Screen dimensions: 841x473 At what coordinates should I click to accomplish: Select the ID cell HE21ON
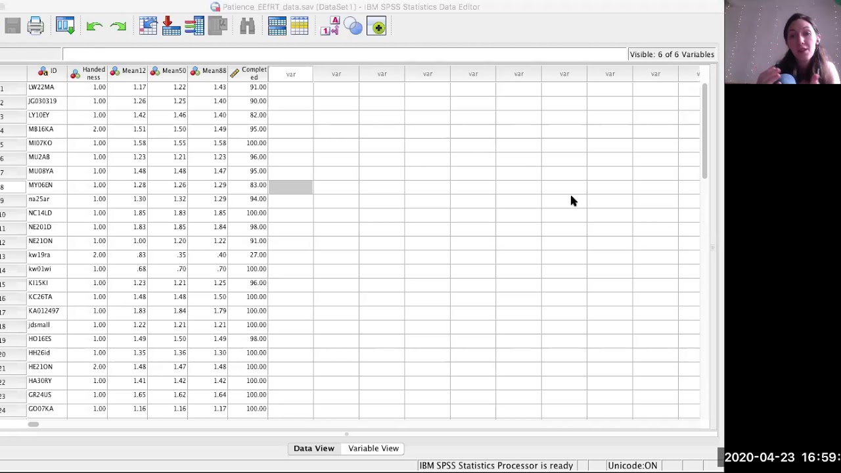point(47,367)
